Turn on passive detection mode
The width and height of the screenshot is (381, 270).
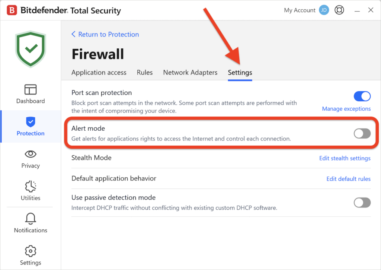362,203
